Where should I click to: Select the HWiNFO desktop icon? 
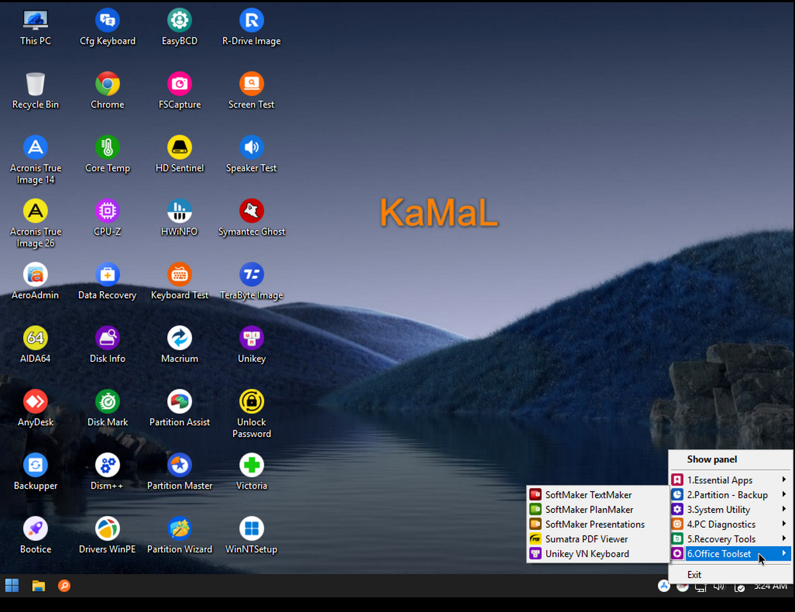pos(180,219)
